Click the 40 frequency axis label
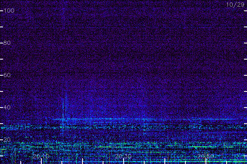 click(7, 107)
